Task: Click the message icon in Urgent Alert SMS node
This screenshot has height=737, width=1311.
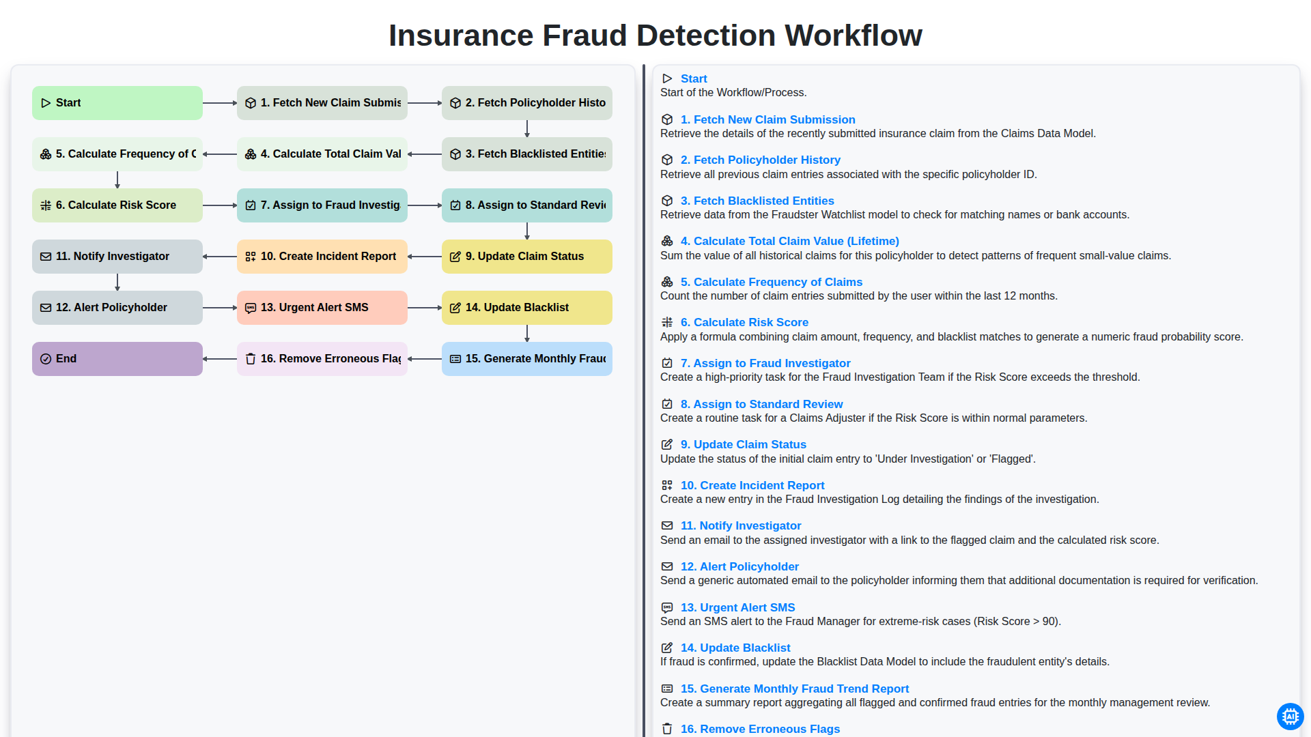Action: 251,308
